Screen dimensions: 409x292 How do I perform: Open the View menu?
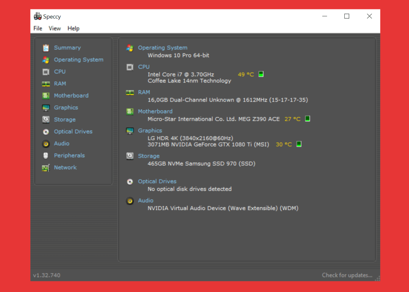point(55,28)
